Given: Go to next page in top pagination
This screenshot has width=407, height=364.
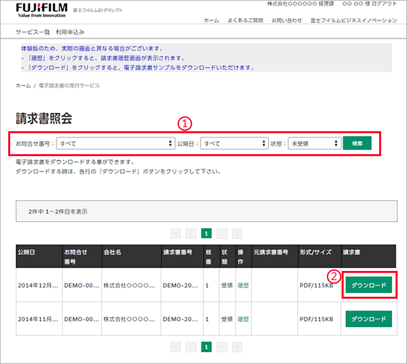Looking at the screenshot, I should coord(222,233).
